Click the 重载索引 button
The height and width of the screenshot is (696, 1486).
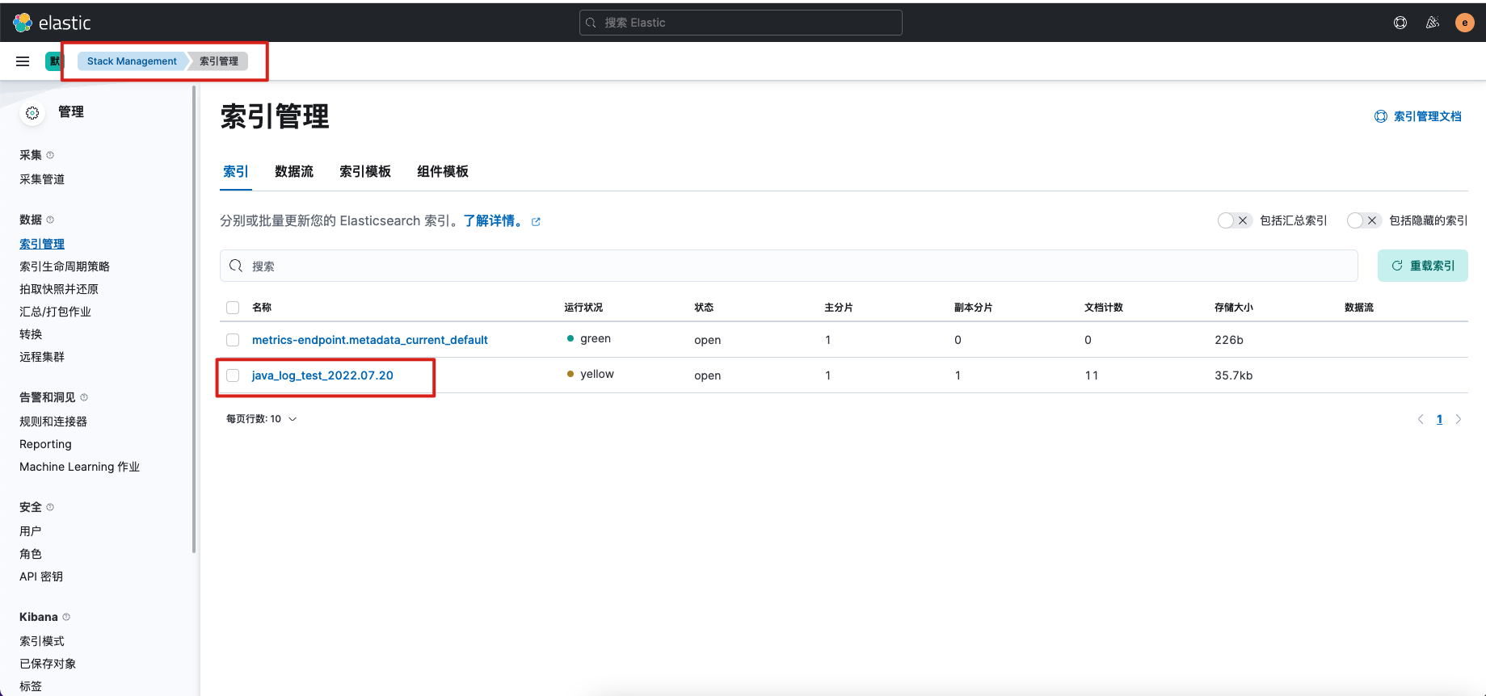pyautogui.click(x=1423, y=266)
